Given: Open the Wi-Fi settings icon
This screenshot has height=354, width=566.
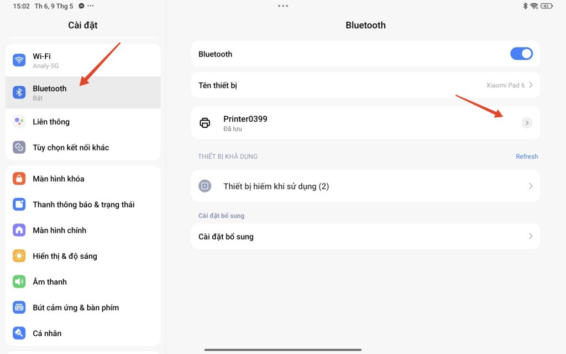Looking at the screenshot, I should tap(19, 60).
